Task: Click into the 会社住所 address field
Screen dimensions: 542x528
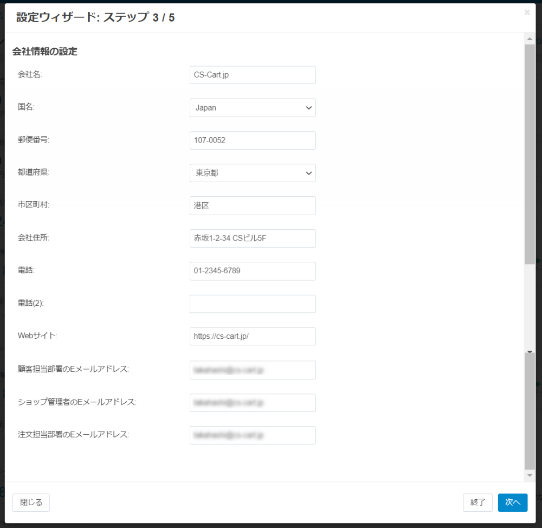Action: [253, 239]
